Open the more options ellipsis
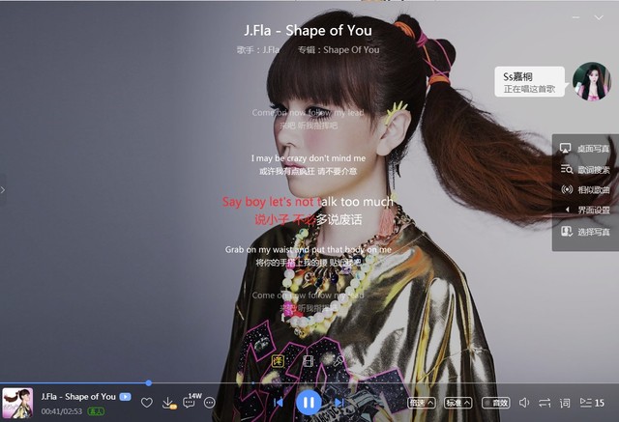 coord(209,403)
